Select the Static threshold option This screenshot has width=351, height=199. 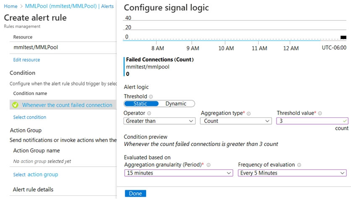(x=141, y=103)
